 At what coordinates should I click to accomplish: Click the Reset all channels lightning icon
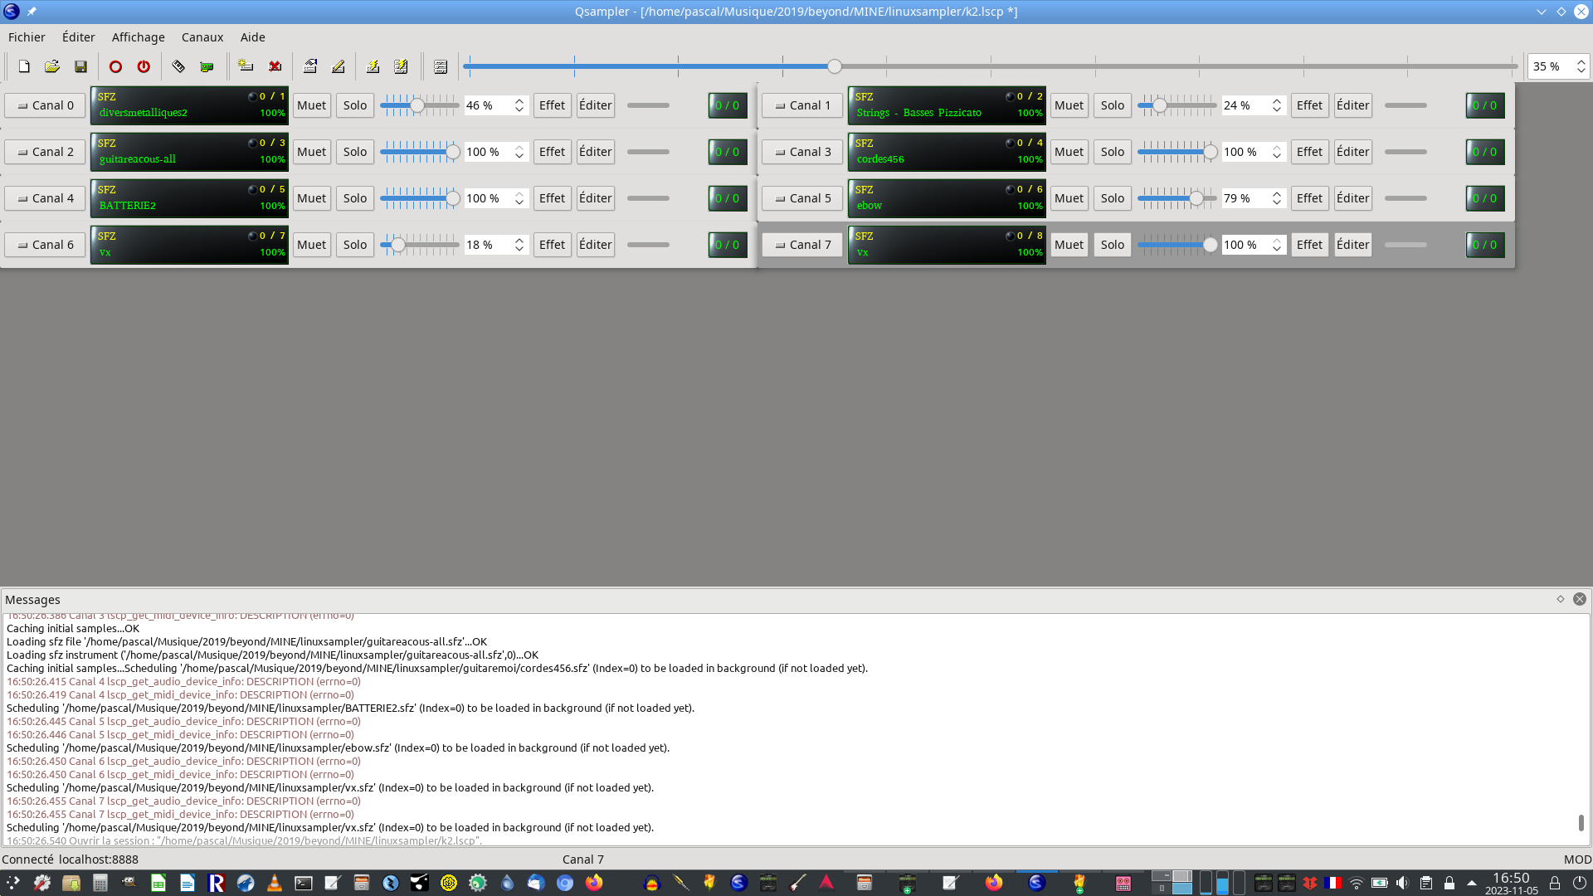coord(401,66)
